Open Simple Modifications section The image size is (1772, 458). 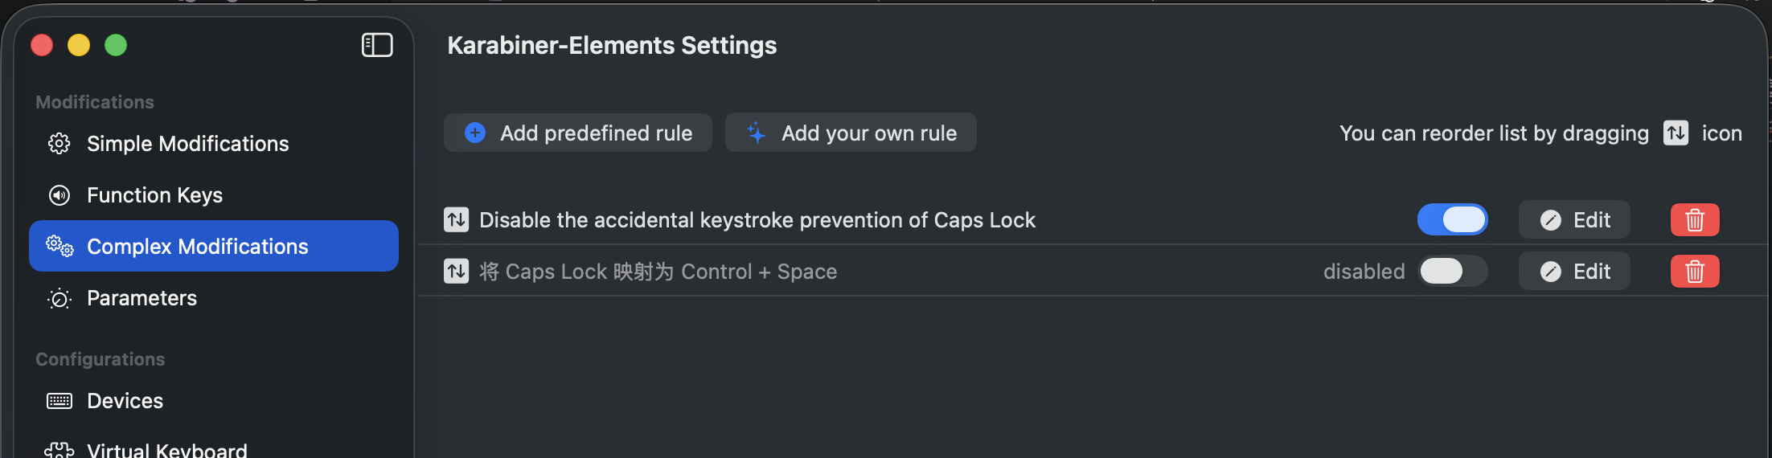(187, 144)
